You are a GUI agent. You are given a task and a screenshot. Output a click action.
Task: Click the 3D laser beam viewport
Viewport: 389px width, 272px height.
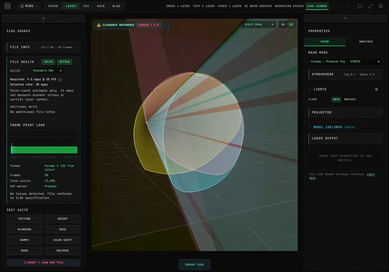pyautogui.click(x=194, y=135)
